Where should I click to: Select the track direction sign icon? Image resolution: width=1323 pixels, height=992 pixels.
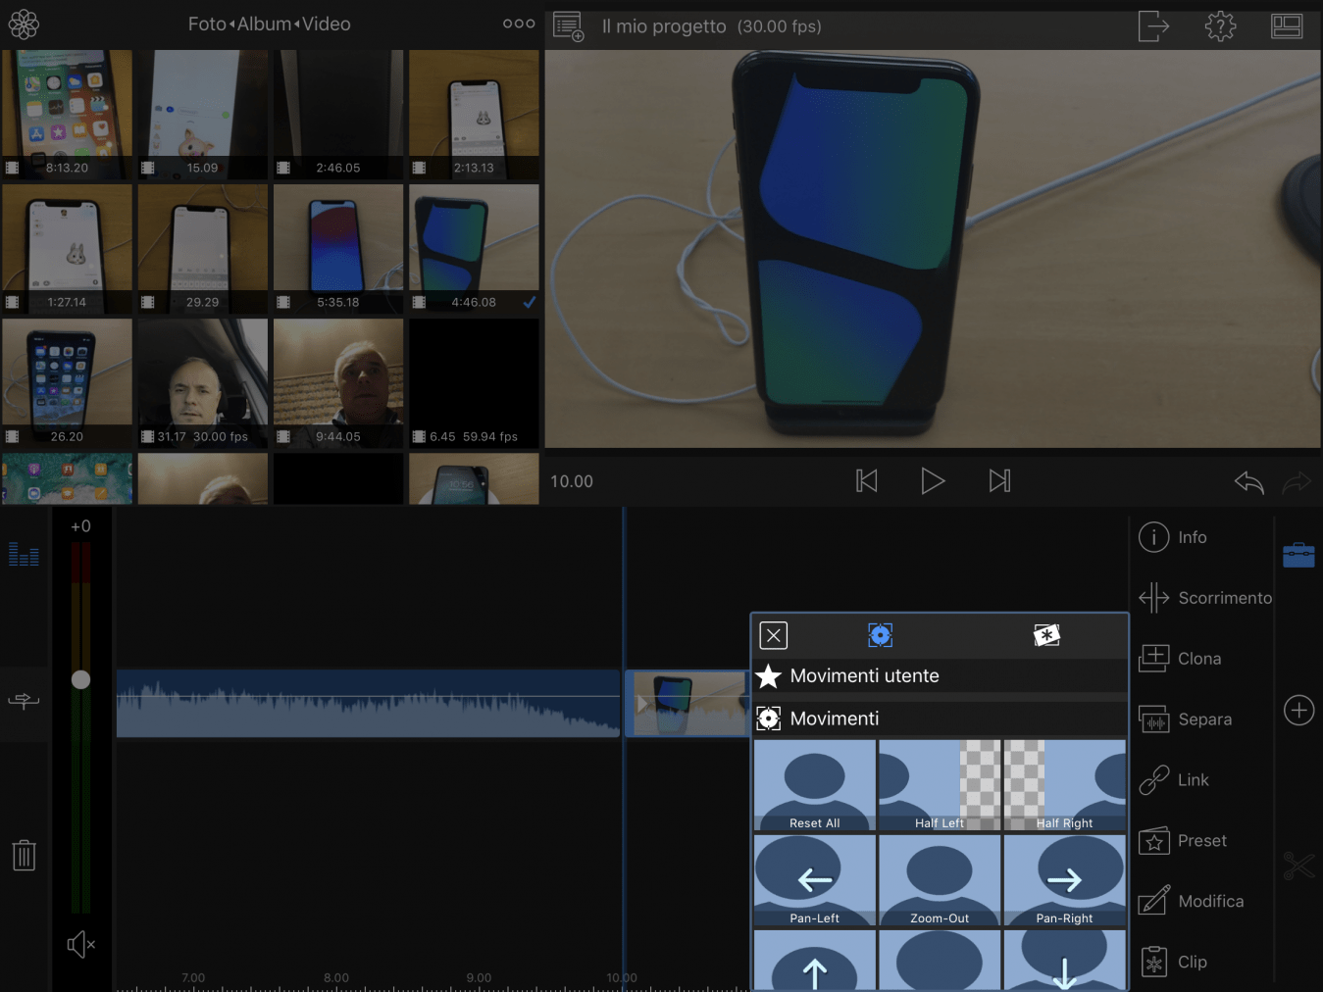[24, 701]
